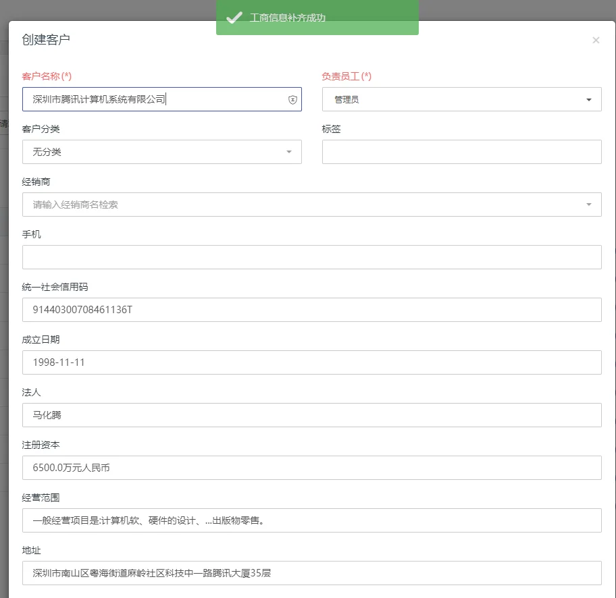The image size is (616, 598).
Task: Click the 成立日期 label
Action: 41,339
